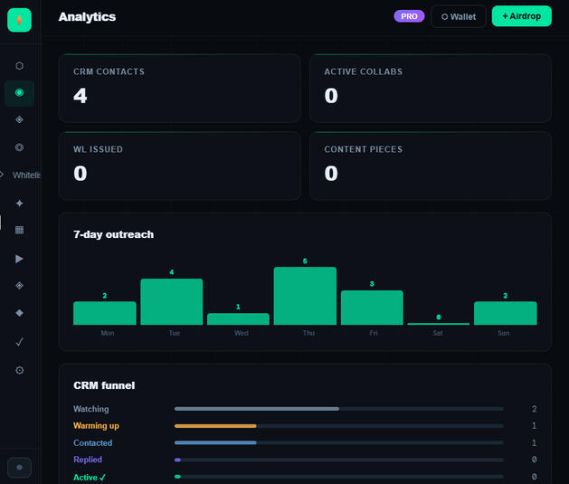Click the purple PRO badge

(x=409, y=16)
